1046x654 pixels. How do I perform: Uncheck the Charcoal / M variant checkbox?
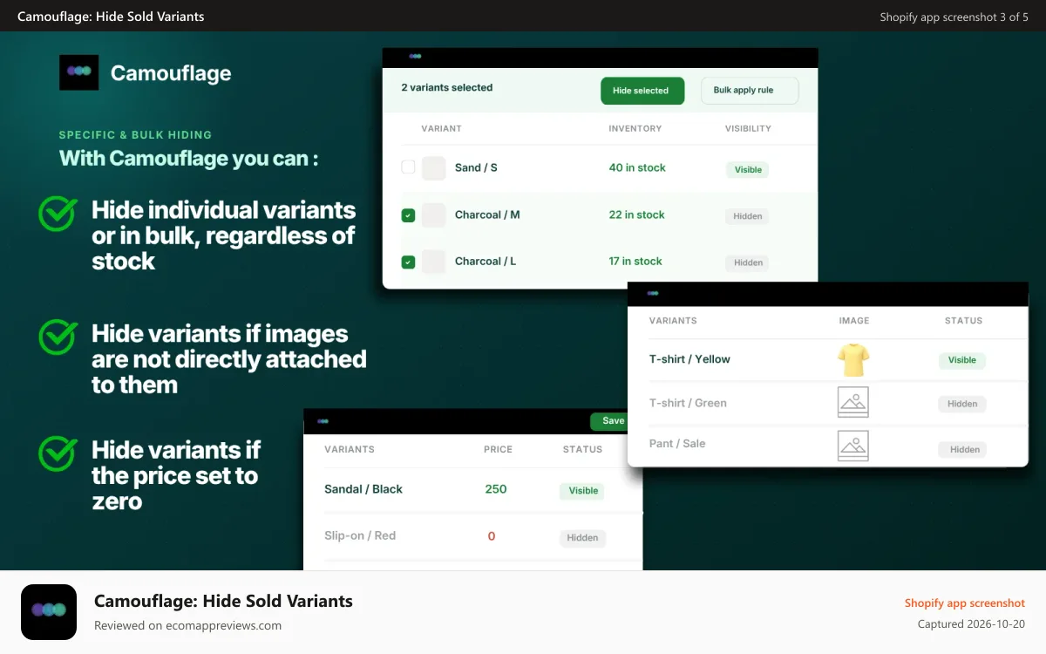click(x=408, y=215)
